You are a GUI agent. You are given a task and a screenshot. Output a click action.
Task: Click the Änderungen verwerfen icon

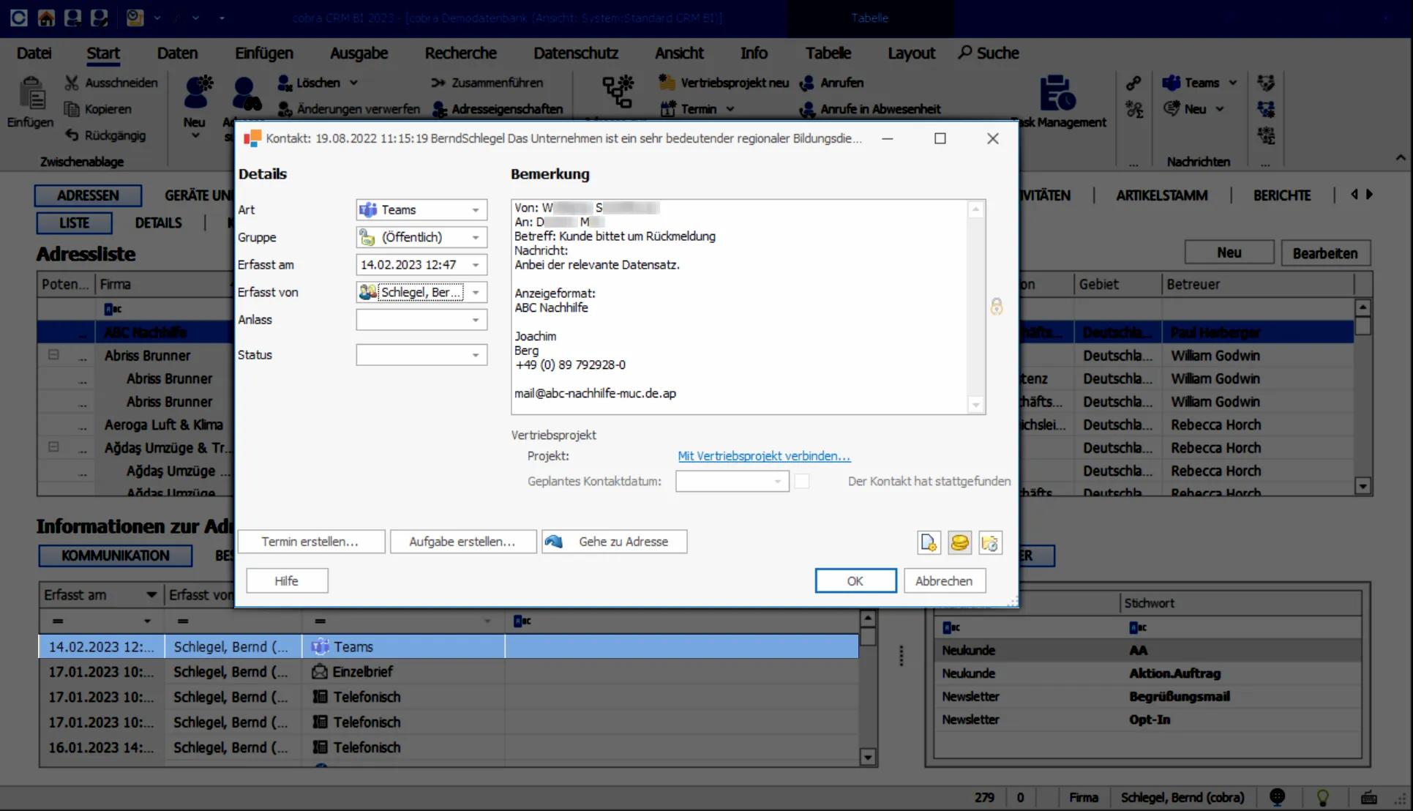click(285, 109)
